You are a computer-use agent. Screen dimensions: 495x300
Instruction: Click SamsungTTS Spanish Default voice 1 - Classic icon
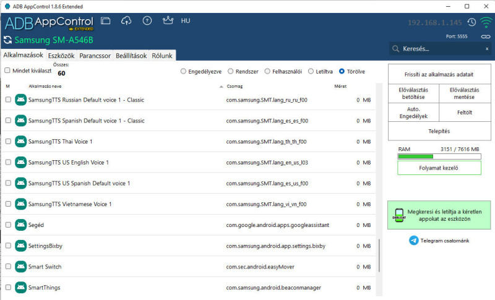pyautogui.click(x=21, y=121)
